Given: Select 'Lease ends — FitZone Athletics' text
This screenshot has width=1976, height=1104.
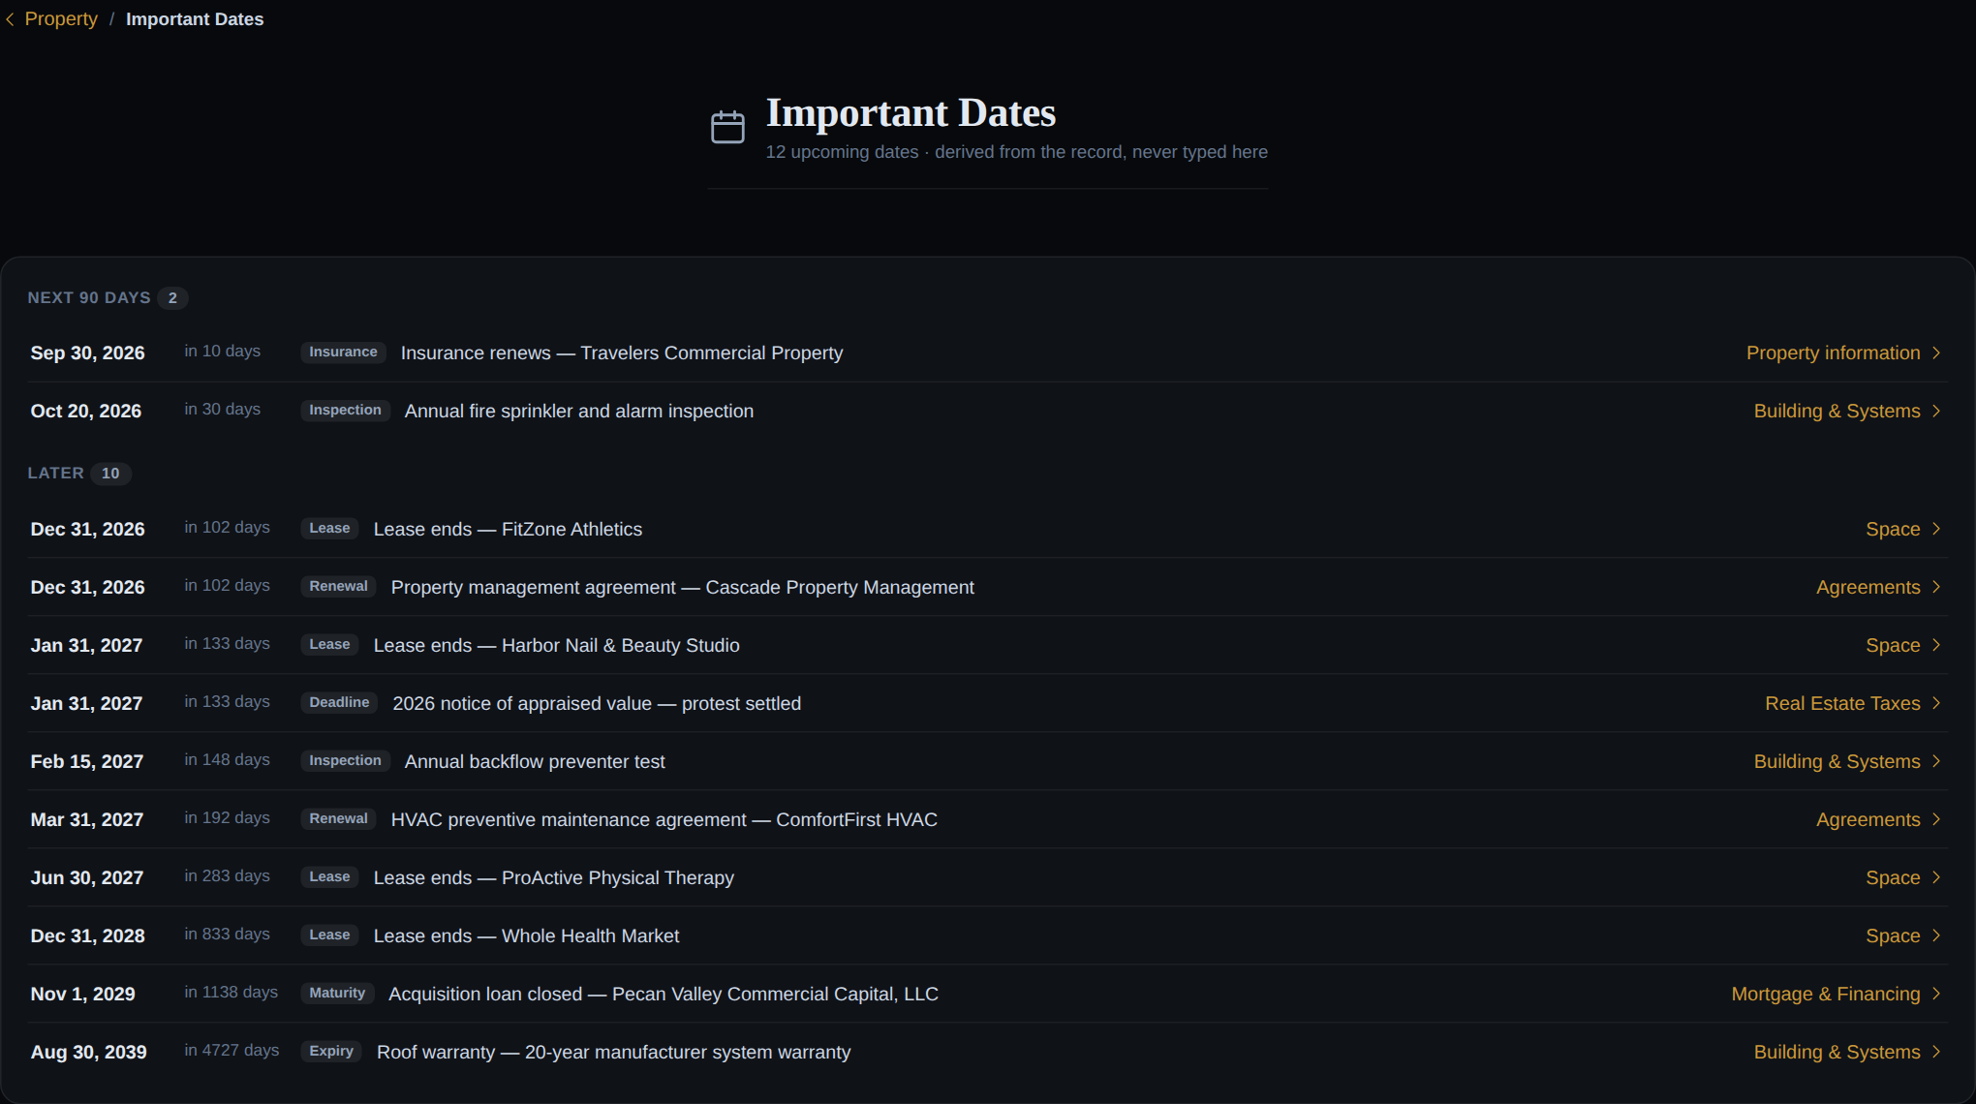Looking at the screenshot, I should pos(508,530).
